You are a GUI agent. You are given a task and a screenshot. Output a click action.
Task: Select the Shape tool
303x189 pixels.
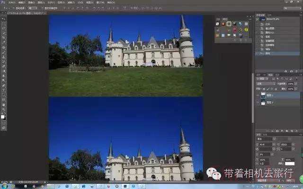pos(3,100)
